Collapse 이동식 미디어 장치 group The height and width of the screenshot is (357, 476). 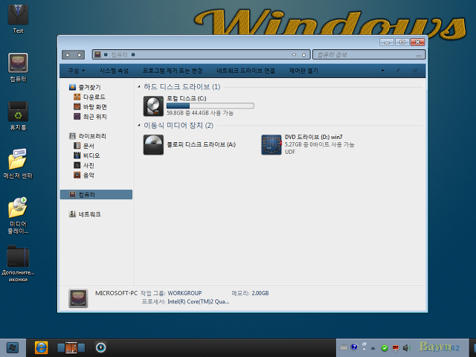[139, 126]
